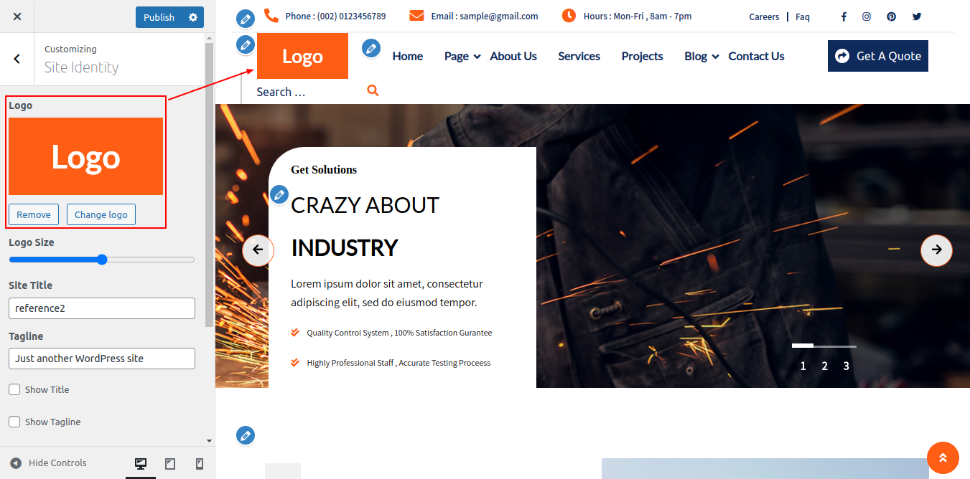Open the Services menu item
Viewport: 970px width, 479px height.
pyautogui.click(x=579, y=56)
